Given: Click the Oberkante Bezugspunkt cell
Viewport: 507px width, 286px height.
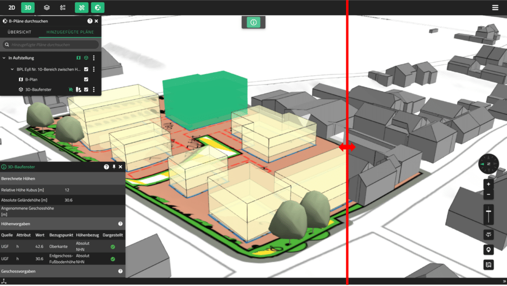Looking at the screenshot, I should coord(58,246).
